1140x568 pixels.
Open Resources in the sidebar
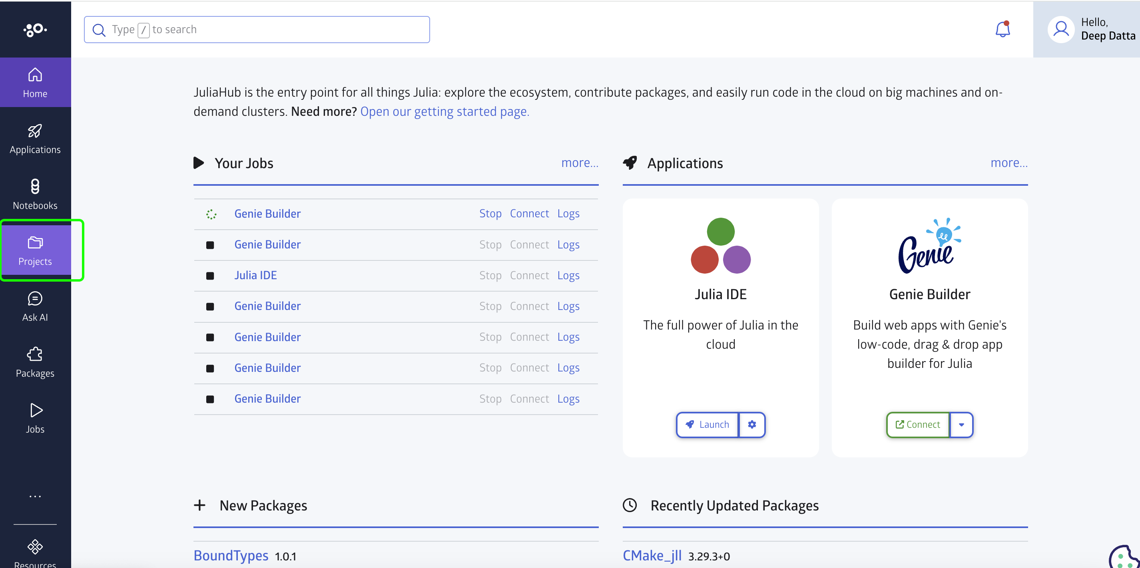click(35, 553)
